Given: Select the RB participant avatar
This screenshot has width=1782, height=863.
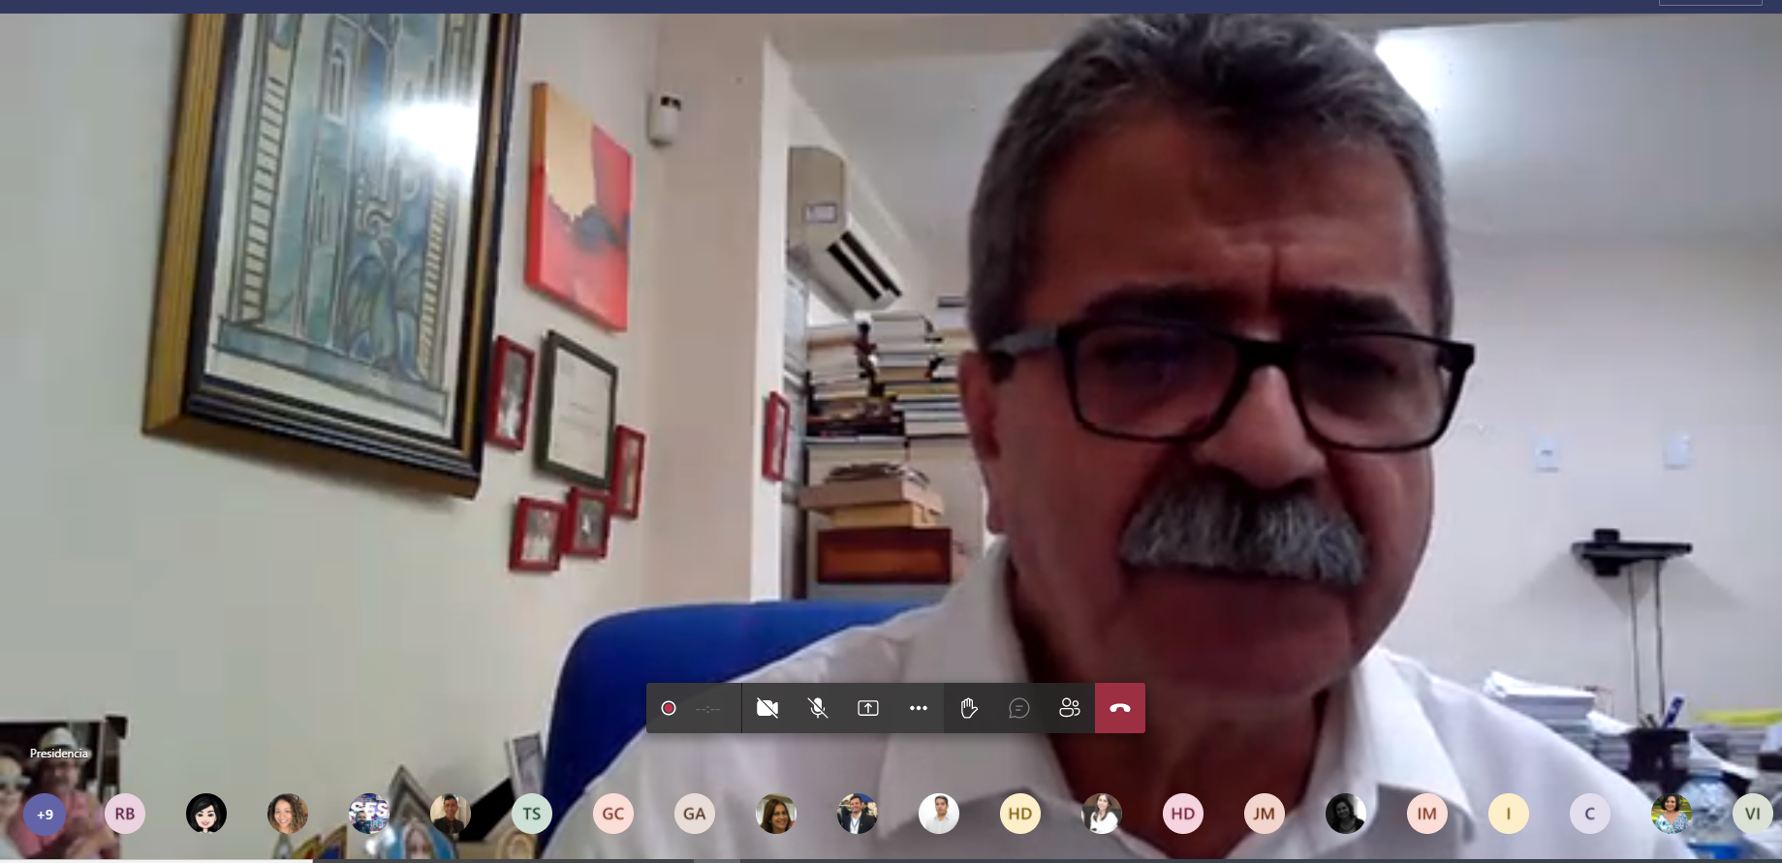Looking at the screenshot, I should [x=125, y=814].
